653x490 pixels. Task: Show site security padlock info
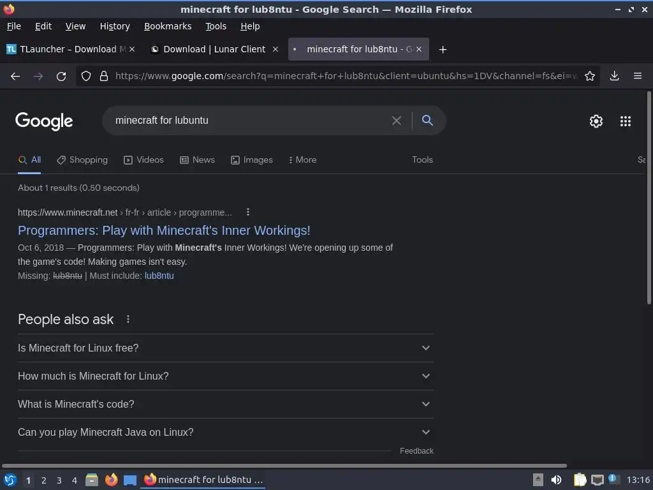[x=104, y=76]
